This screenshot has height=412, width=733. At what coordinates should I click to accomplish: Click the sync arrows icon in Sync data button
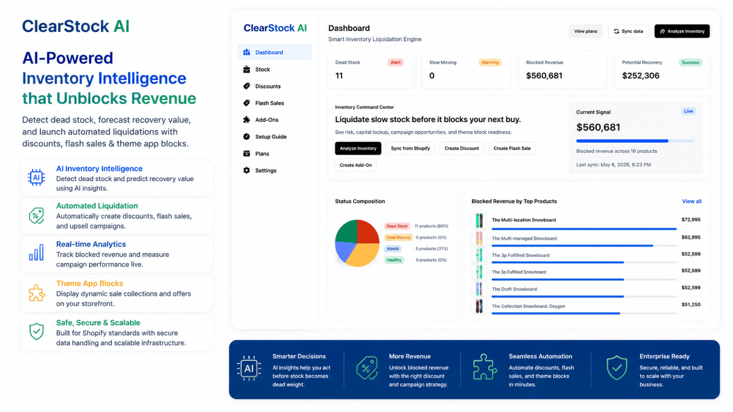pos(617,31)
